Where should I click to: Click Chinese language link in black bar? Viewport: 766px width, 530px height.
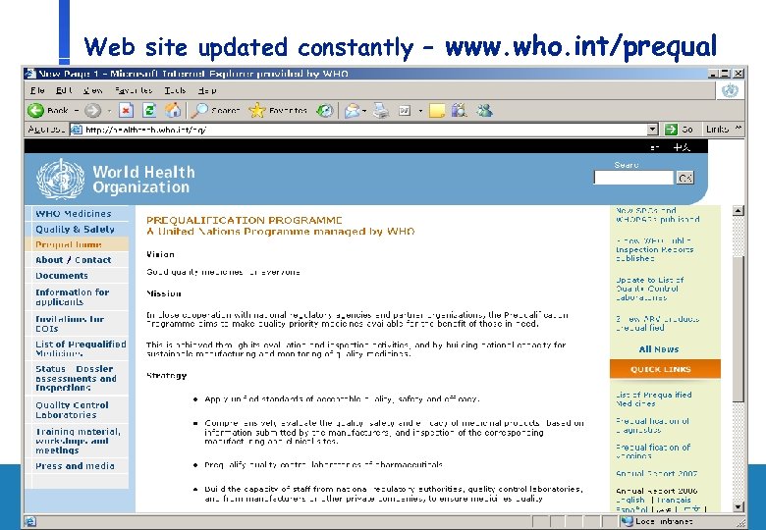coord(681,147)
